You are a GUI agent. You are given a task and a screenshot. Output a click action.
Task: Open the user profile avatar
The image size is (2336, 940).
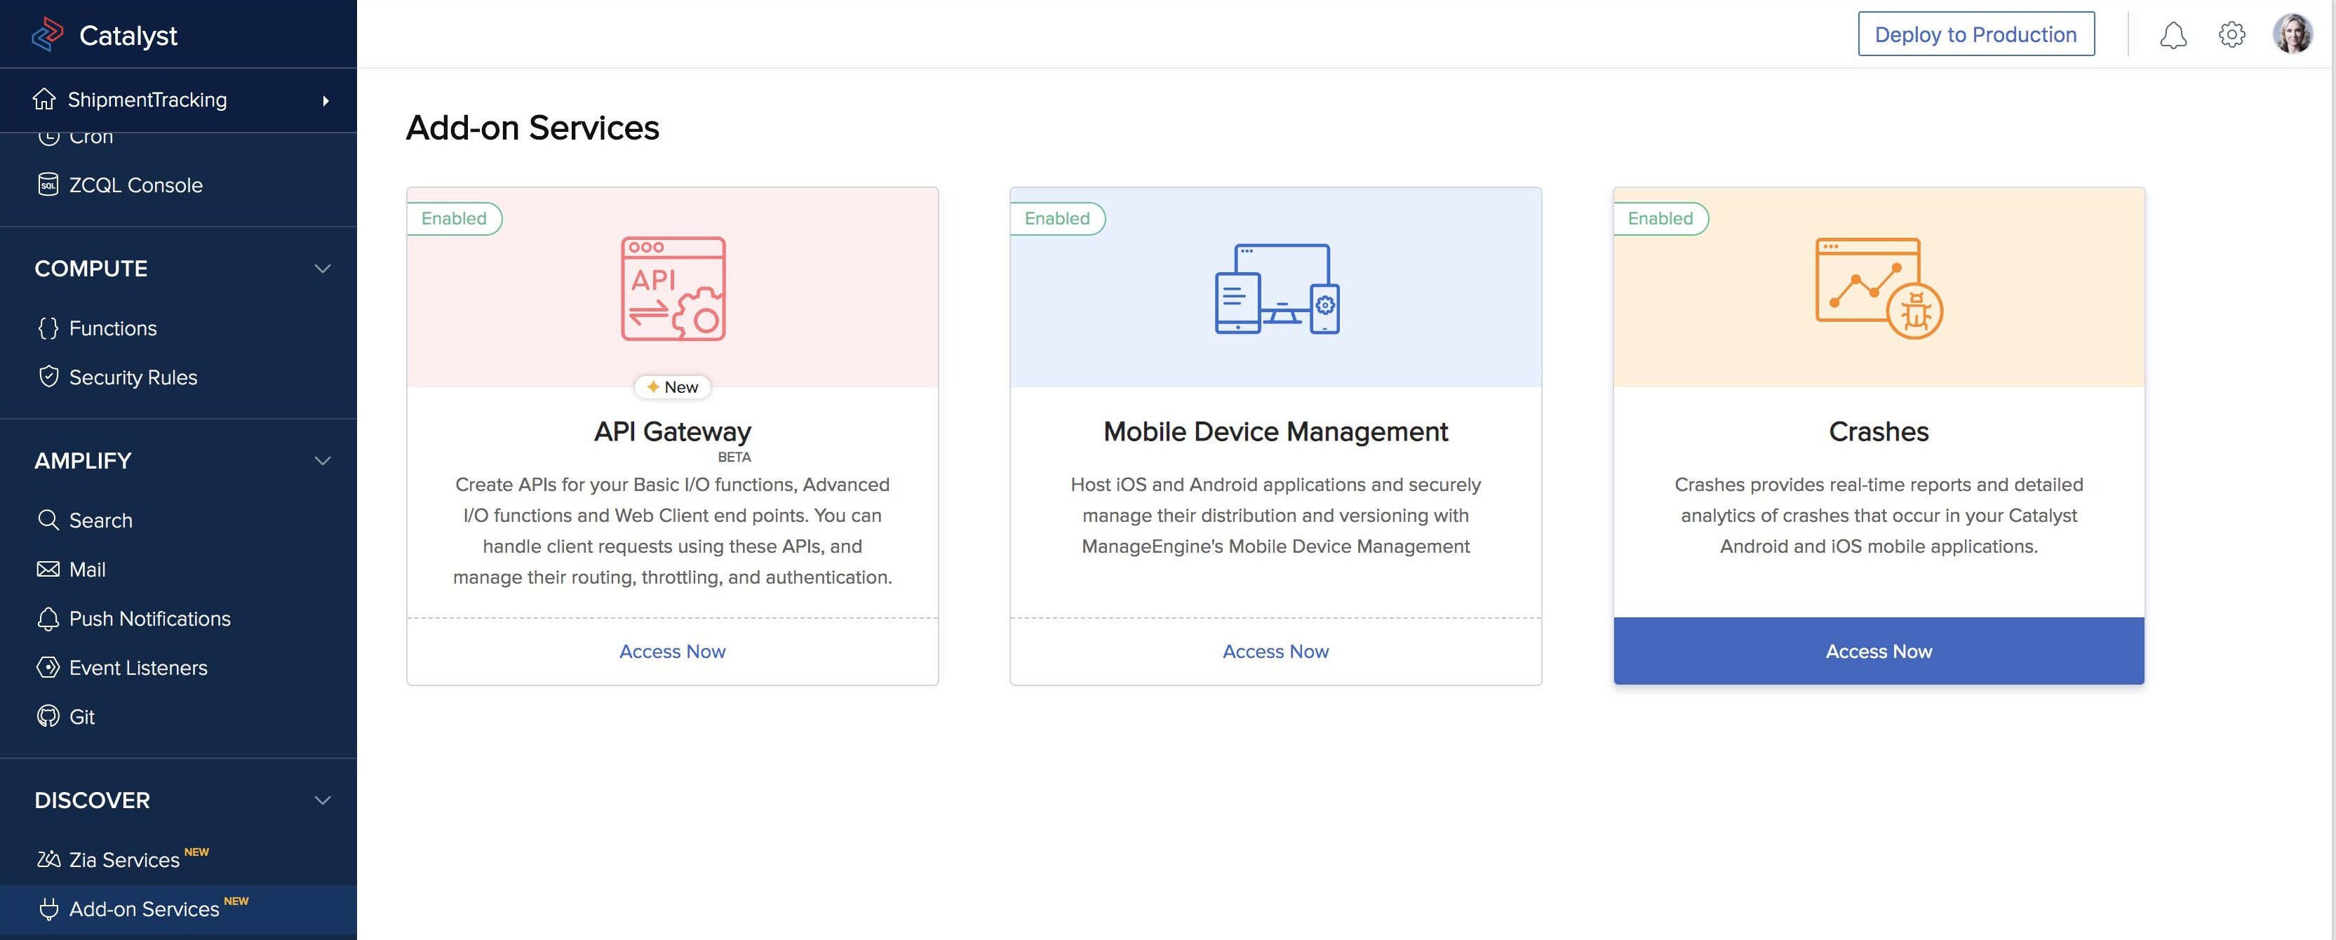[2292, 35]
